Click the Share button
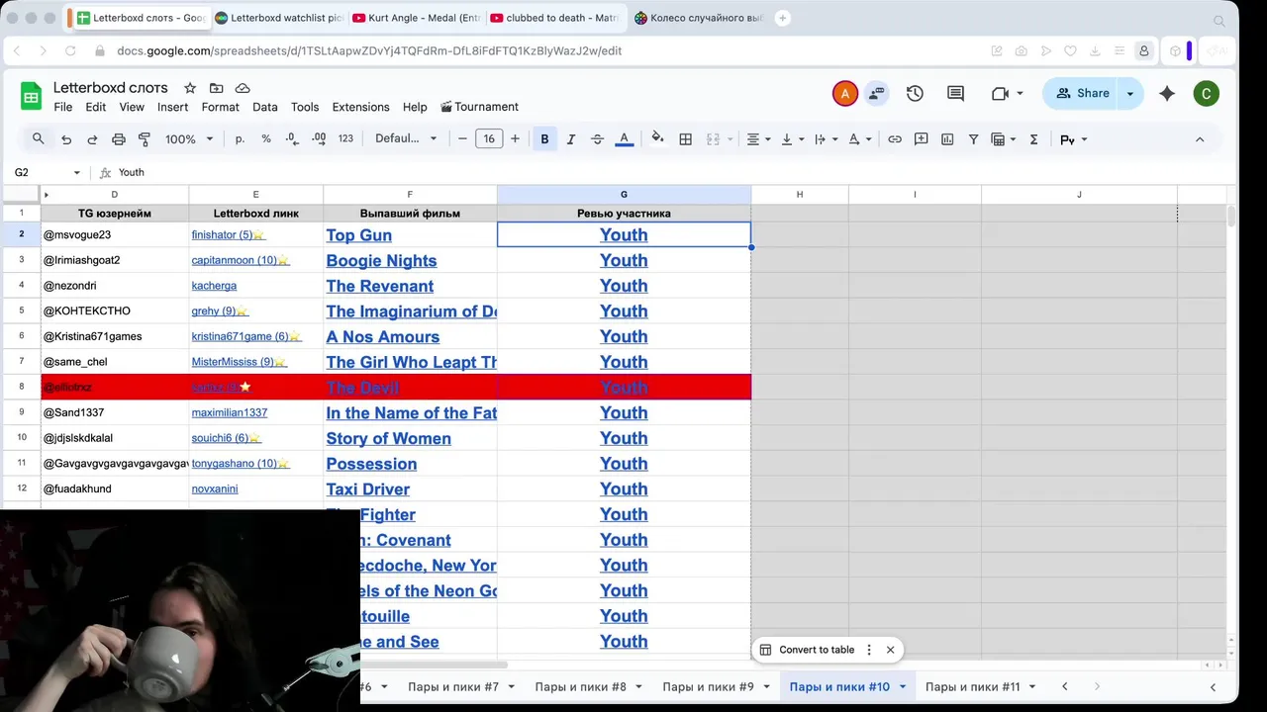Screen dimensions: 1267x712 pos(1082,93)
